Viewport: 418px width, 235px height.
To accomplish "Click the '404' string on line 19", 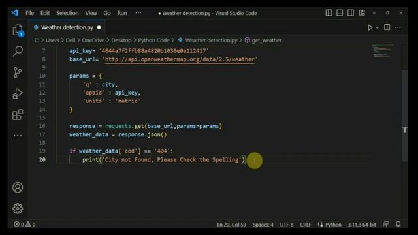I will pyautogui.click(x=162, y=151).
